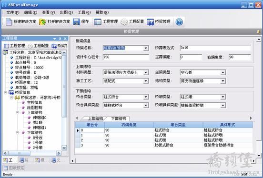Click the 新建解决方案 toolbar icon
This screenshot has height=178, width=263.
tap(9, 22)
